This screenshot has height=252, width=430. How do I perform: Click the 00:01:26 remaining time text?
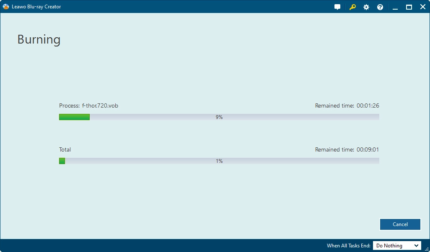tap(368, 106)
